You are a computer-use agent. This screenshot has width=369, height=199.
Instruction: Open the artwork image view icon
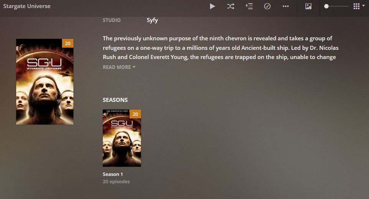point(308,7)
